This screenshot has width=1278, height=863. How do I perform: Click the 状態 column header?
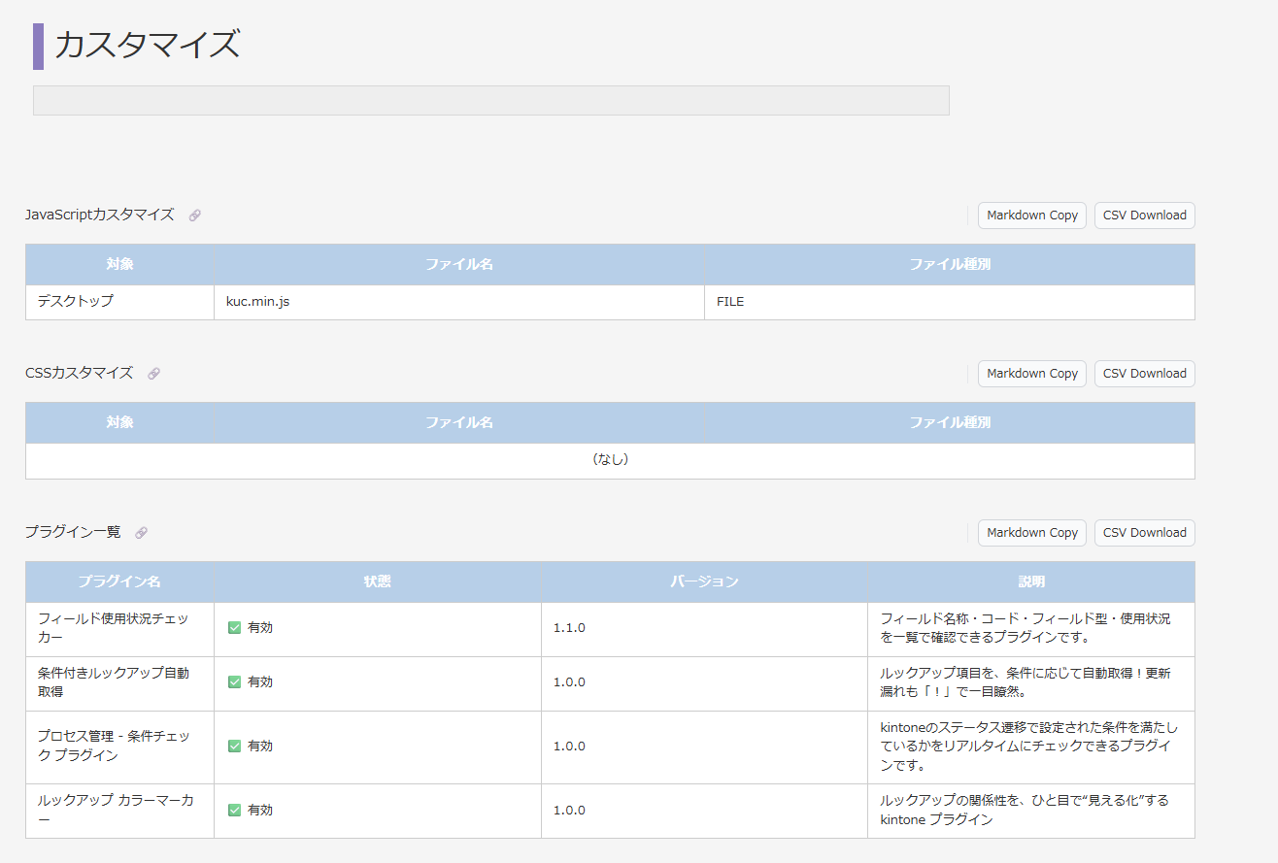point(378,581)
